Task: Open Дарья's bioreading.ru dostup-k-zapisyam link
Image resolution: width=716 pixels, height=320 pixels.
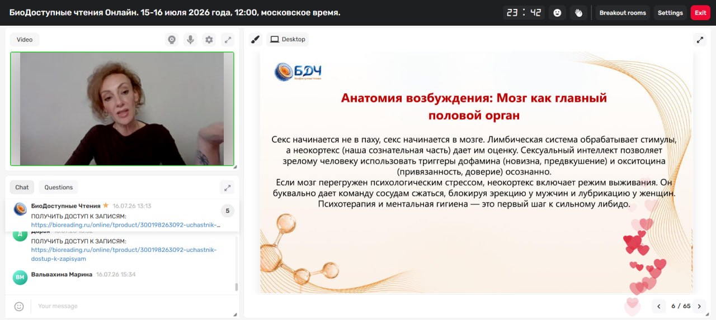Action: (x=124, y=254)
